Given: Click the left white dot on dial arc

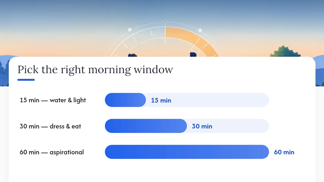Looking at the screenshot, I should pyautogui.click(x=130, y=30).
